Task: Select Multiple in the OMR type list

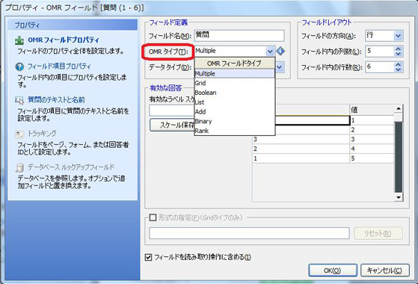Action: click(x=235, y=73)
